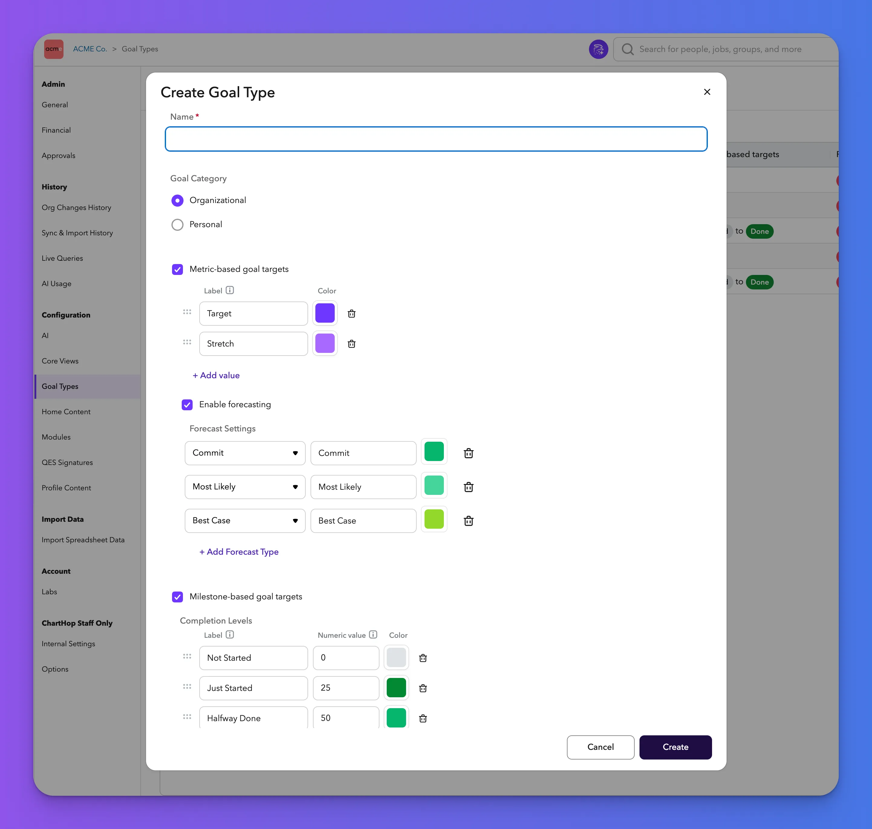Click the + Add value link
This screenshot has height=829, width=872.
(x=216, y=375)
